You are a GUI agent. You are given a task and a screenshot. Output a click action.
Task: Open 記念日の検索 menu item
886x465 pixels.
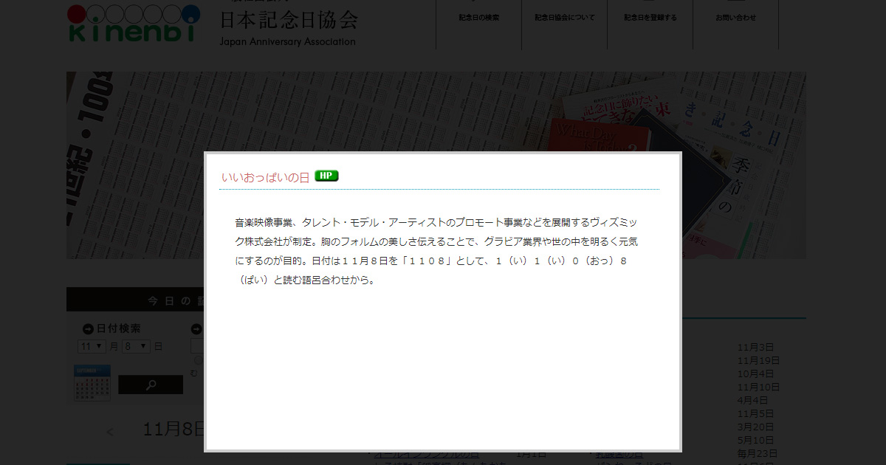[478, 18]
